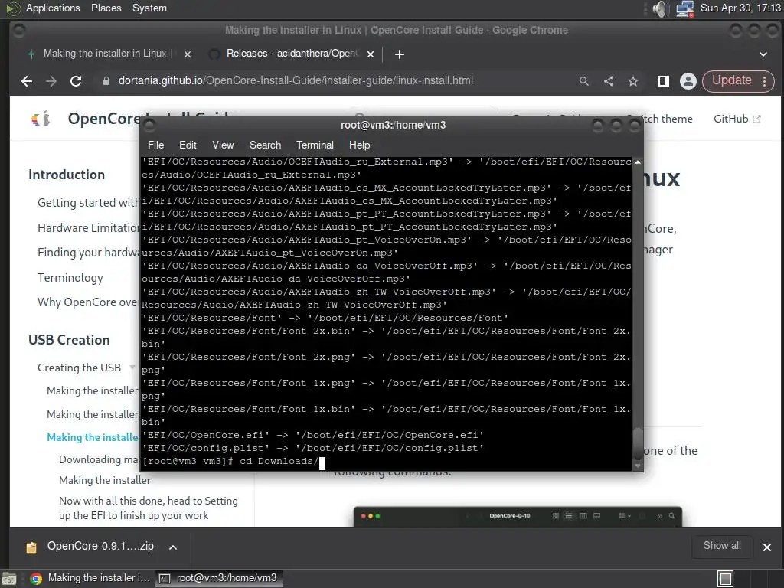Viewport: 784px width, 588px height.
Task: Click the padlock icon in the address bar
Action: point(106,81)
